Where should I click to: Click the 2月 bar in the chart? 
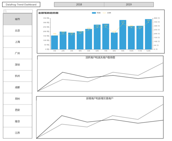click(63, 41)
